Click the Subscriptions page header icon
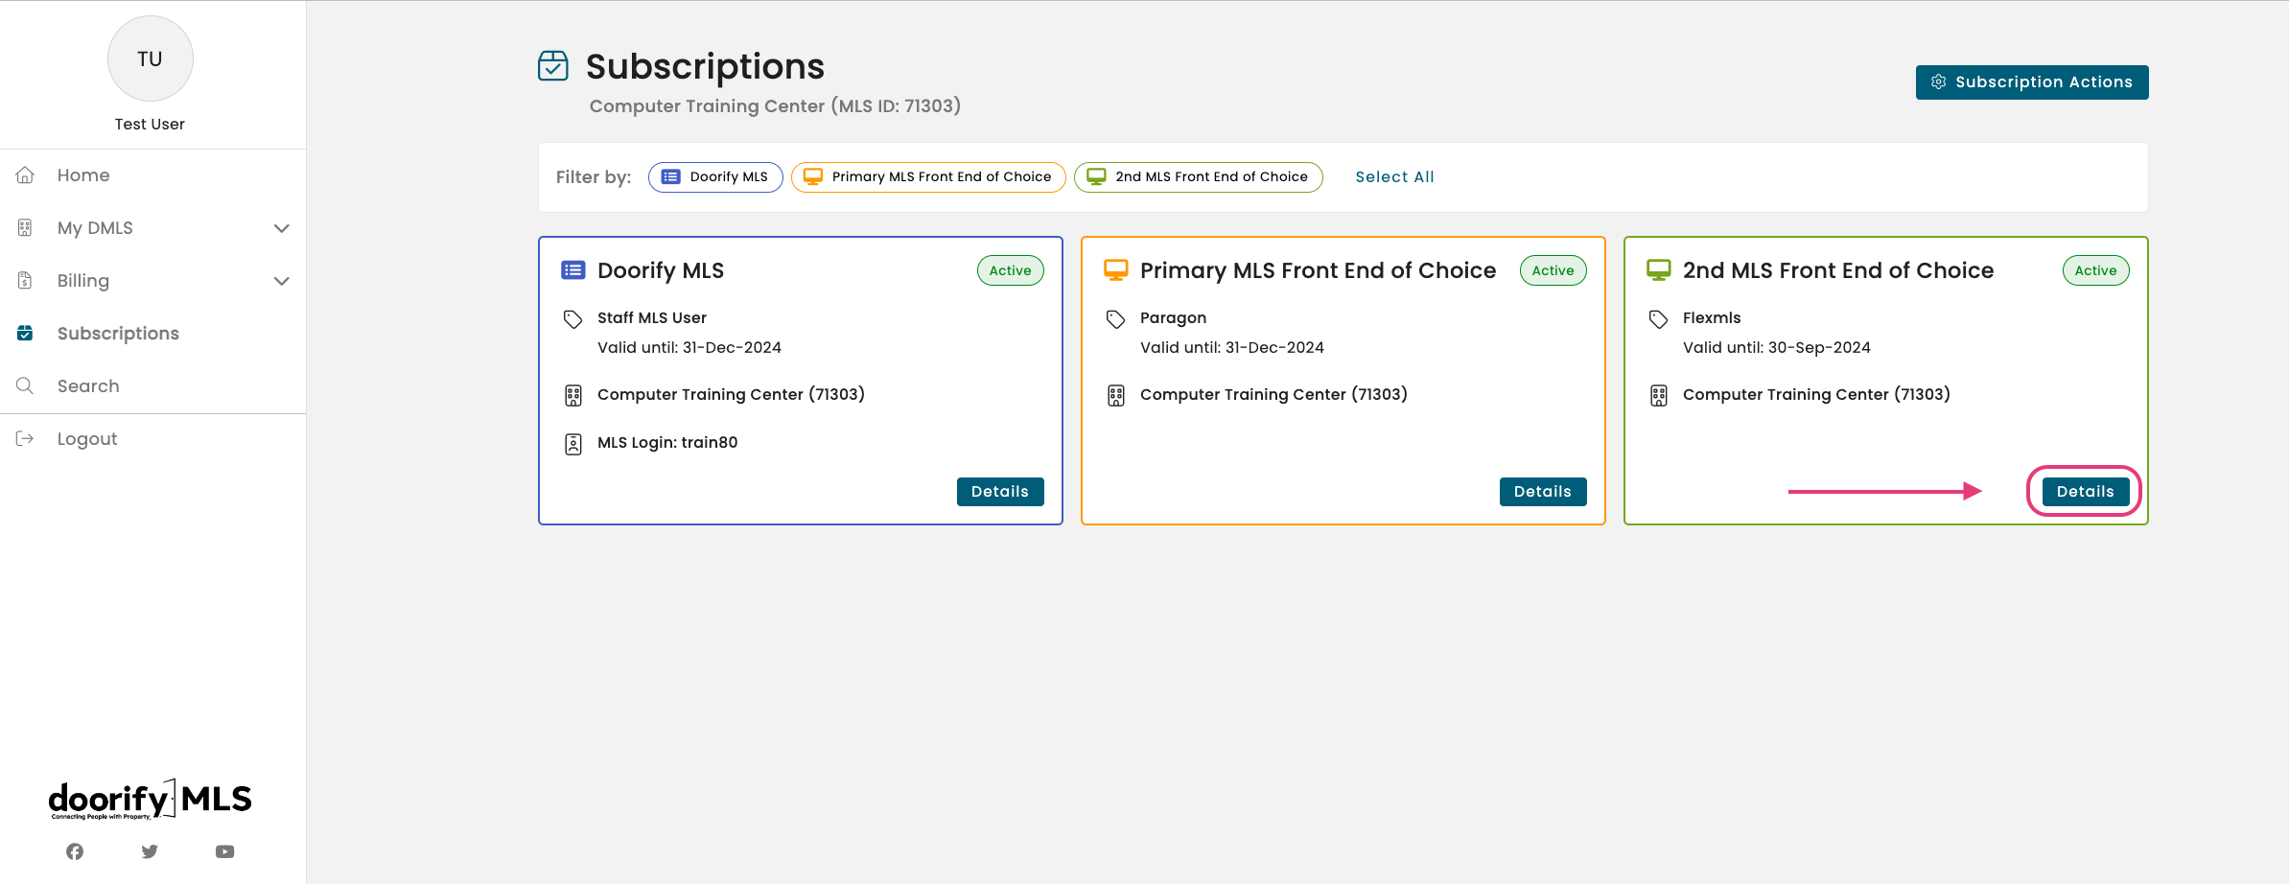 pos(553,66)
